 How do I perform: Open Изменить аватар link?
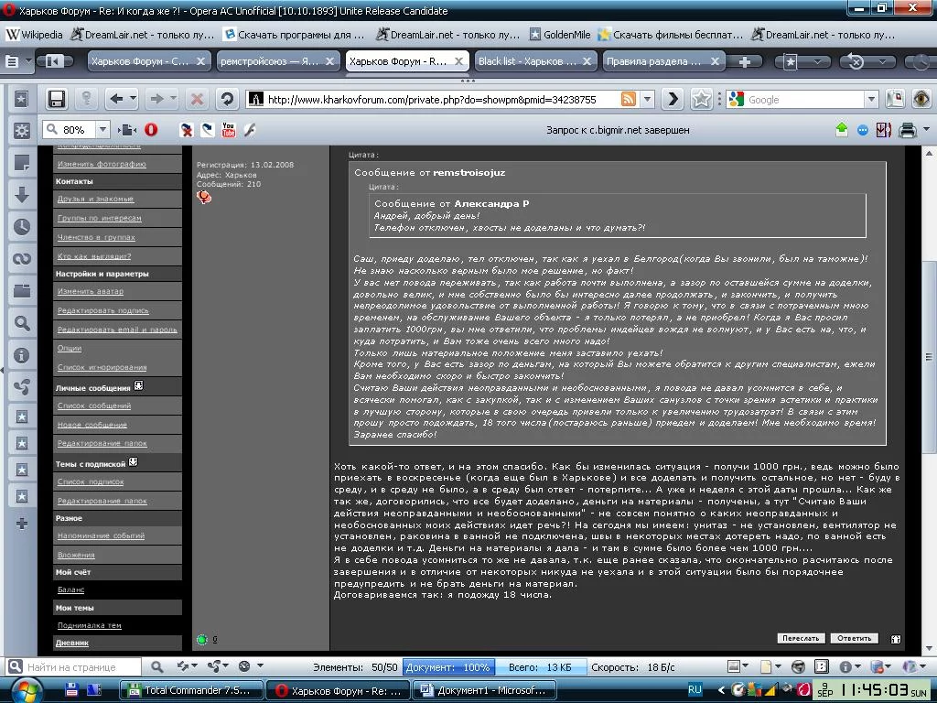pyautogui.click(x=91, y=291)
